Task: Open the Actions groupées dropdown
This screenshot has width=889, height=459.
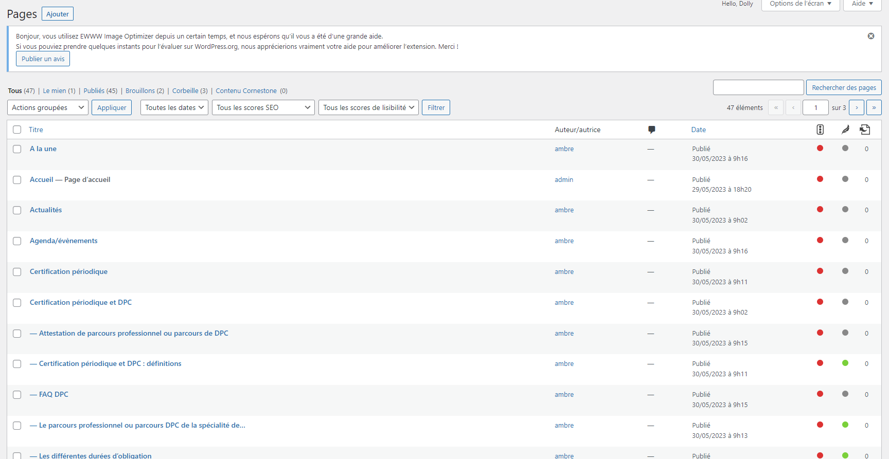Action: 48,107
